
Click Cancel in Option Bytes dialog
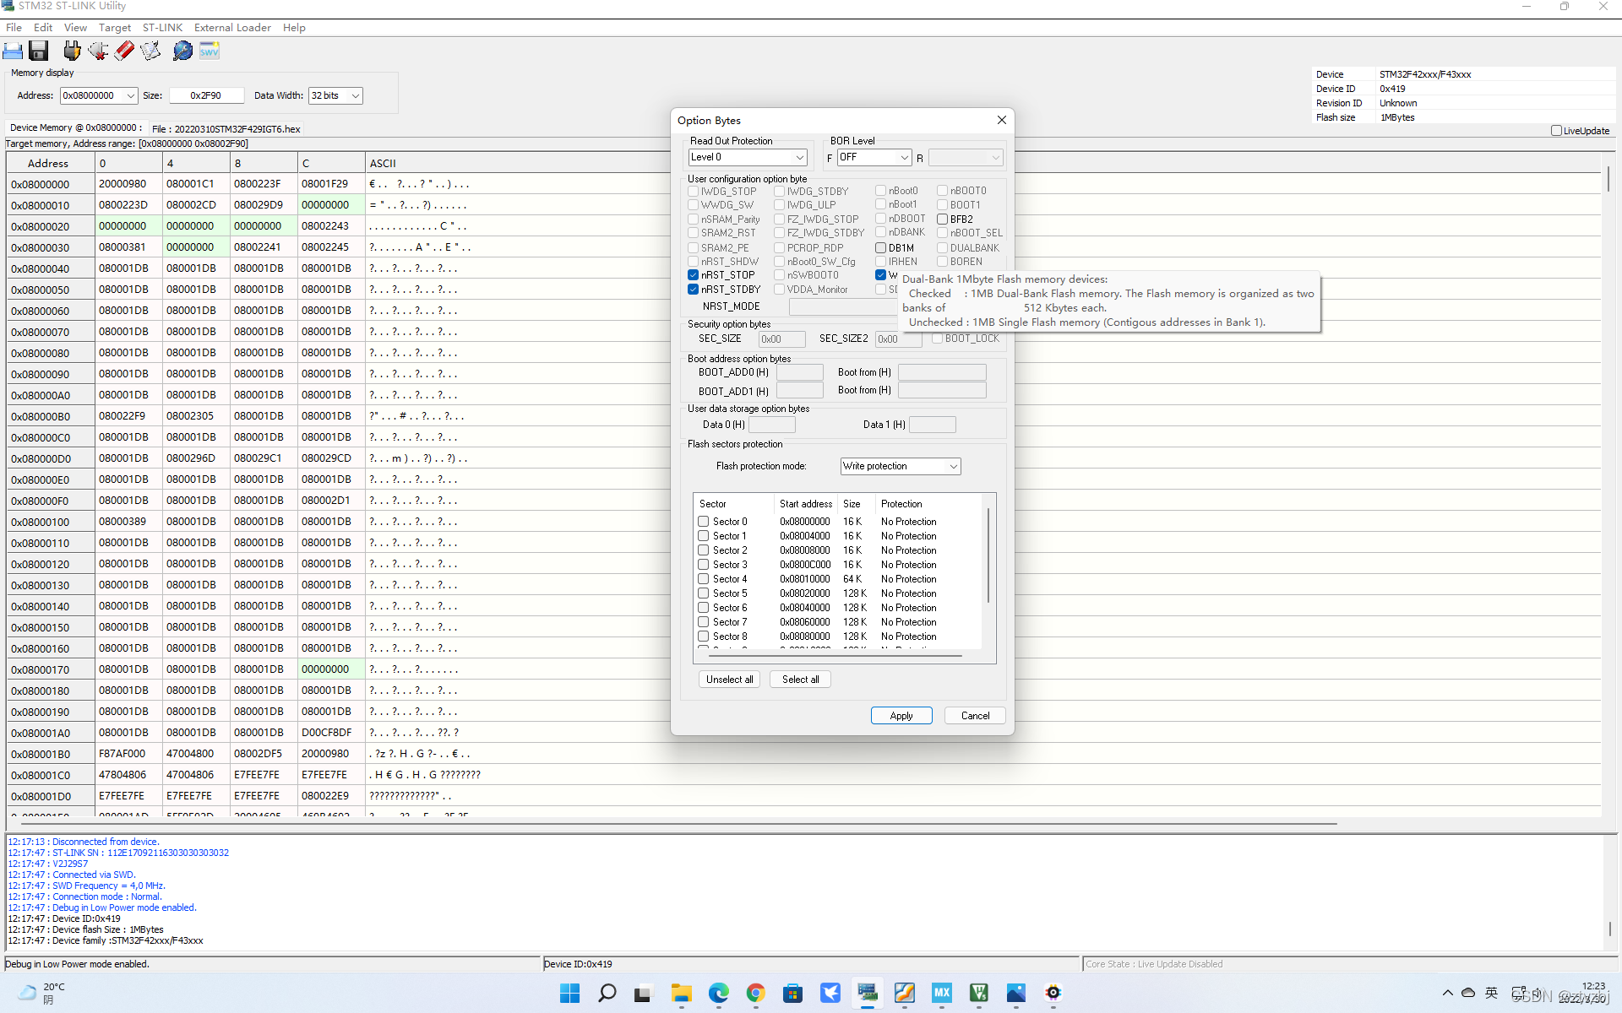pos(975,716)
